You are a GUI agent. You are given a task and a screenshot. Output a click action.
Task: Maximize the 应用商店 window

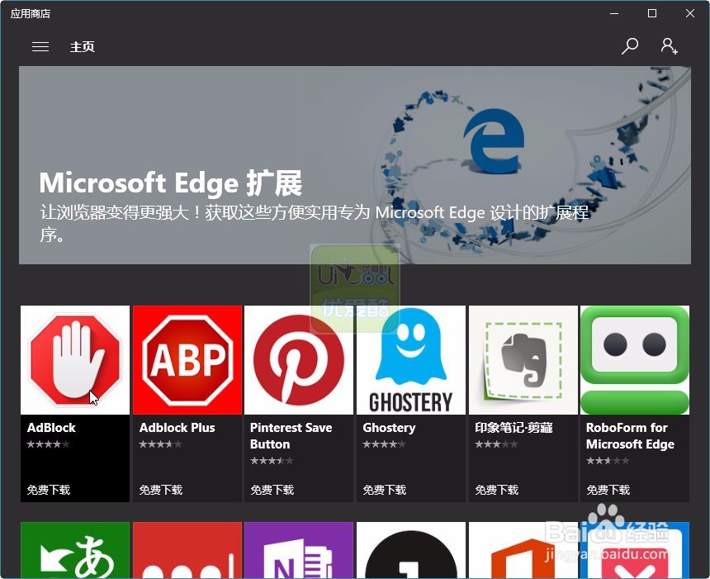click(652, 13)
